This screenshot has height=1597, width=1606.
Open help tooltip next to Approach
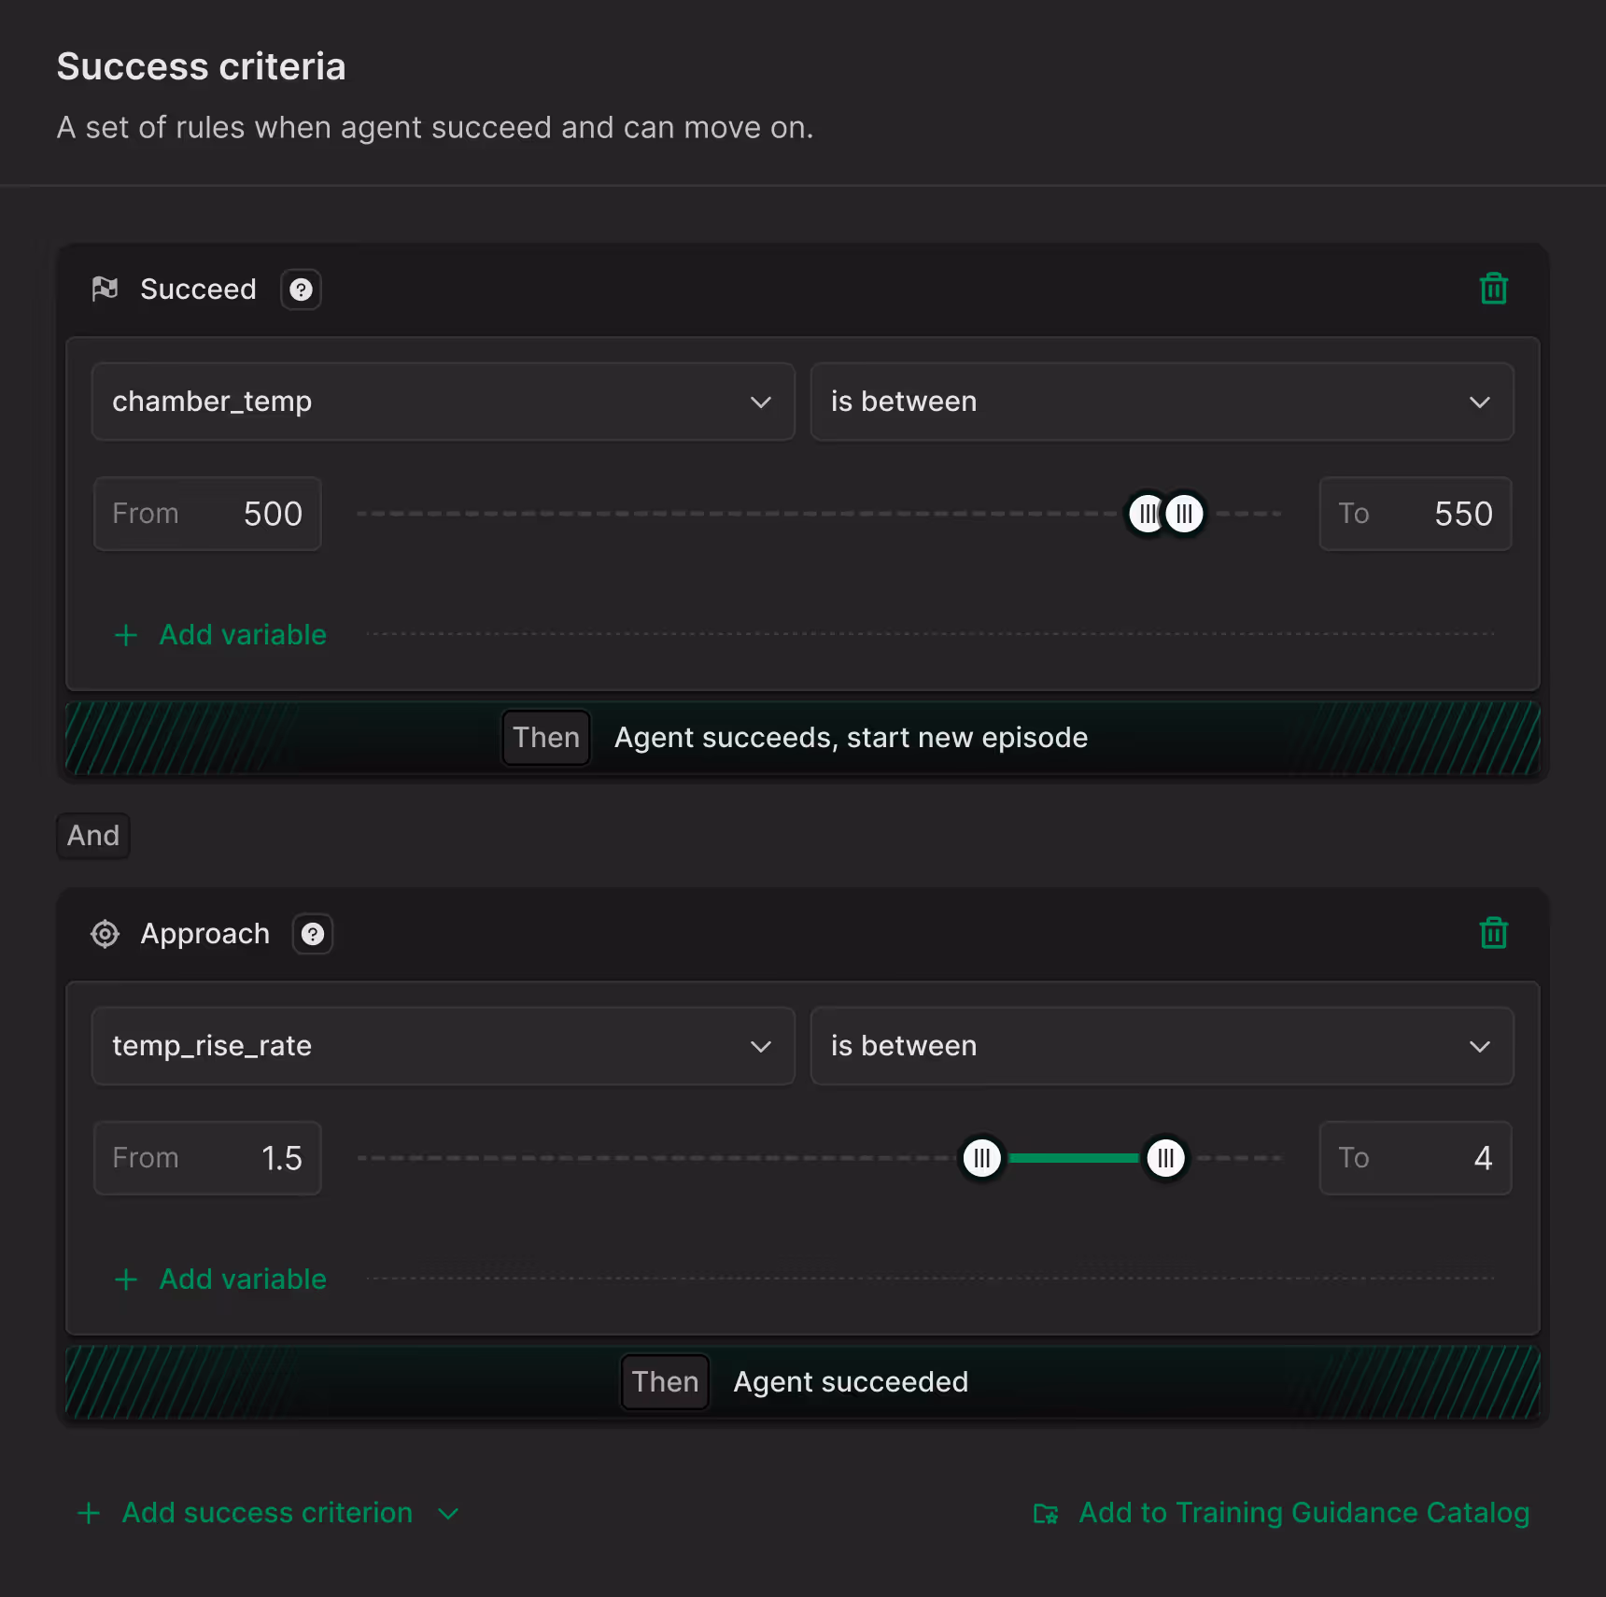pyautogui.click(x=313, y=934)
